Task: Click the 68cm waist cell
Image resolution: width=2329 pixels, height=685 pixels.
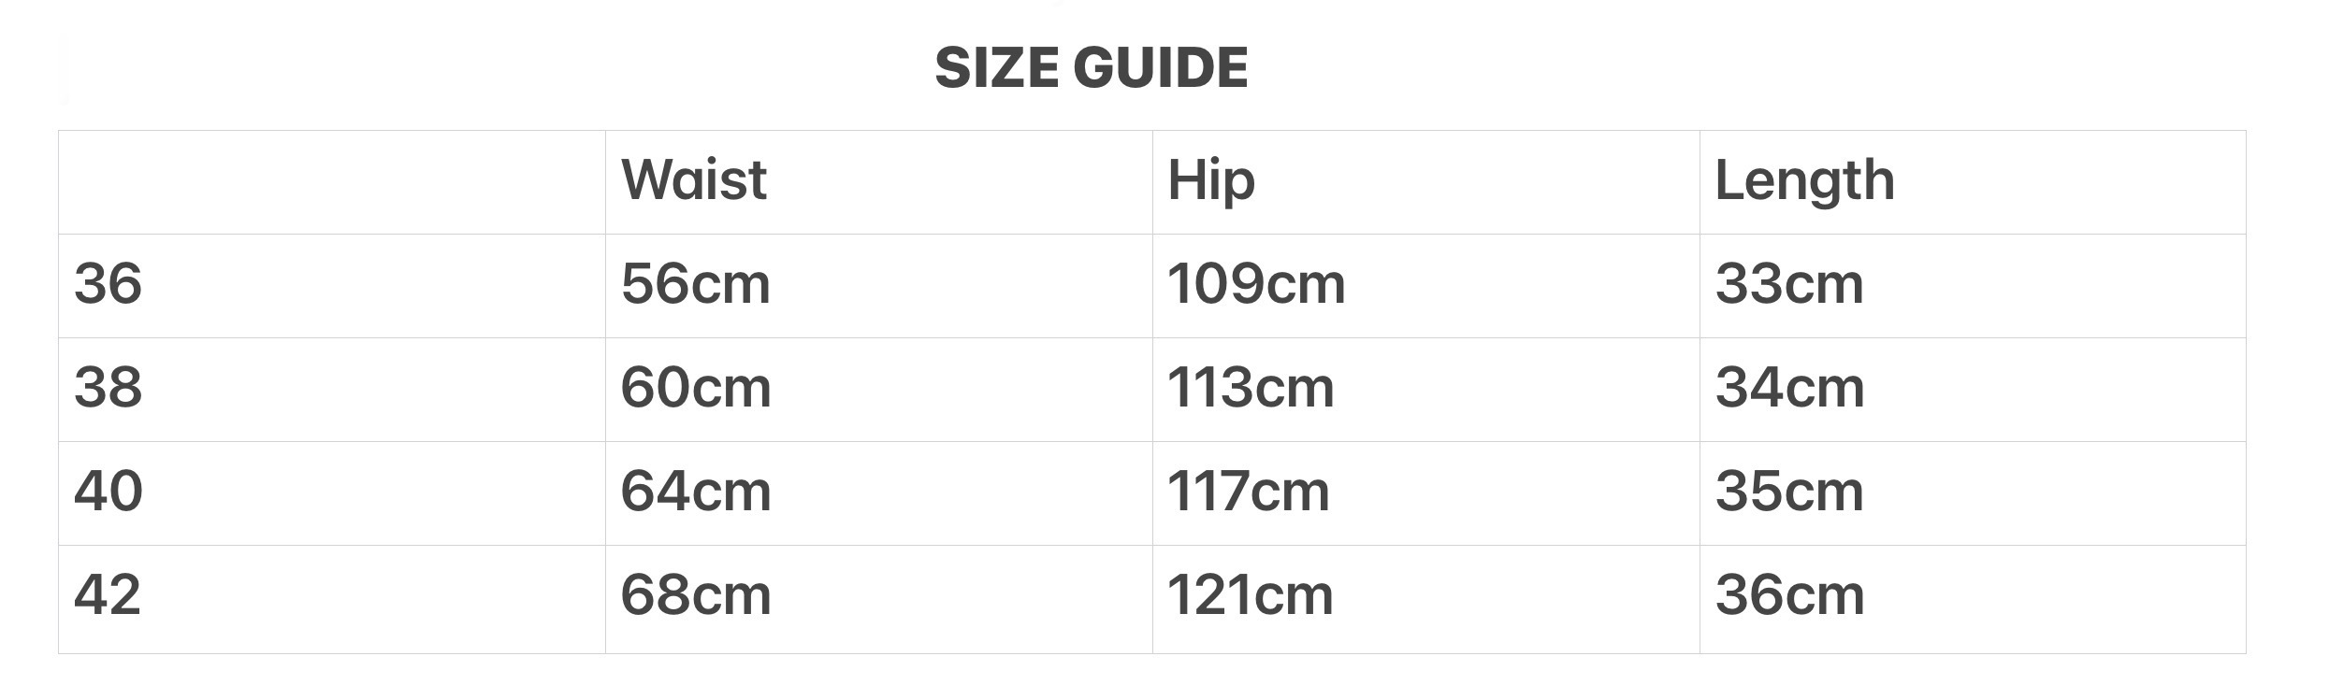Action: click(x=695, y=594)
